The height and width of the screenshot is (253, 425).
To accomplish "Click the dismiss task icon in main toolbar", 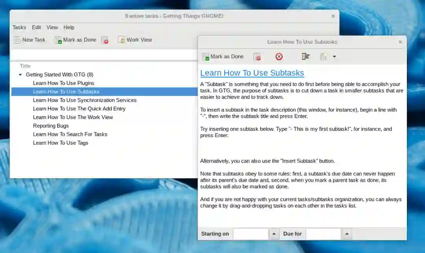I will (105, 40).
